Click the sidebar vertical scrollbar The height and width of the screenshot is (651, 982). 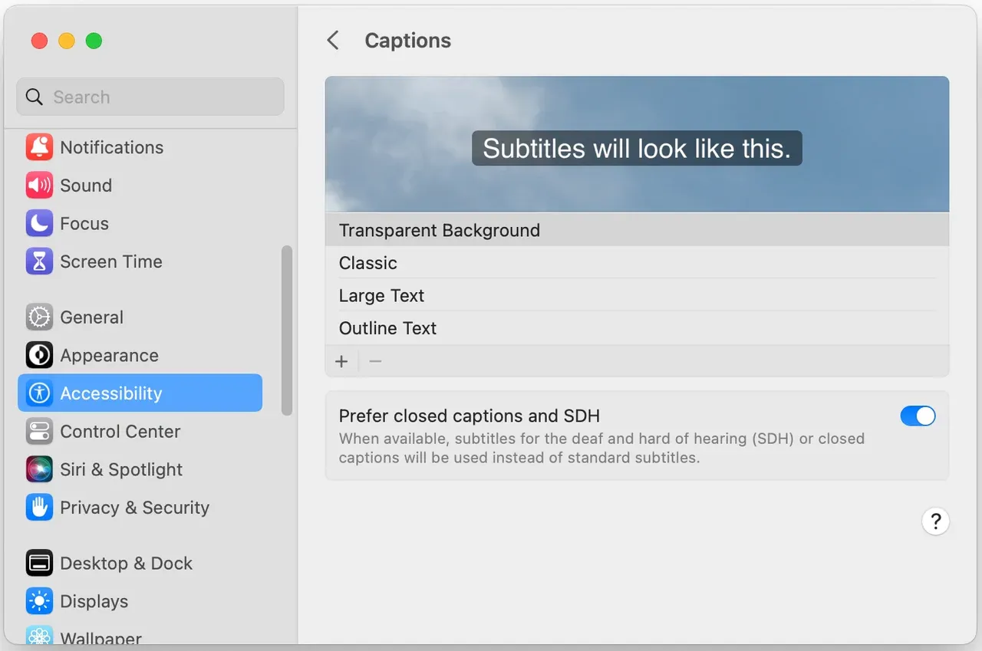(x=287, y=330)
